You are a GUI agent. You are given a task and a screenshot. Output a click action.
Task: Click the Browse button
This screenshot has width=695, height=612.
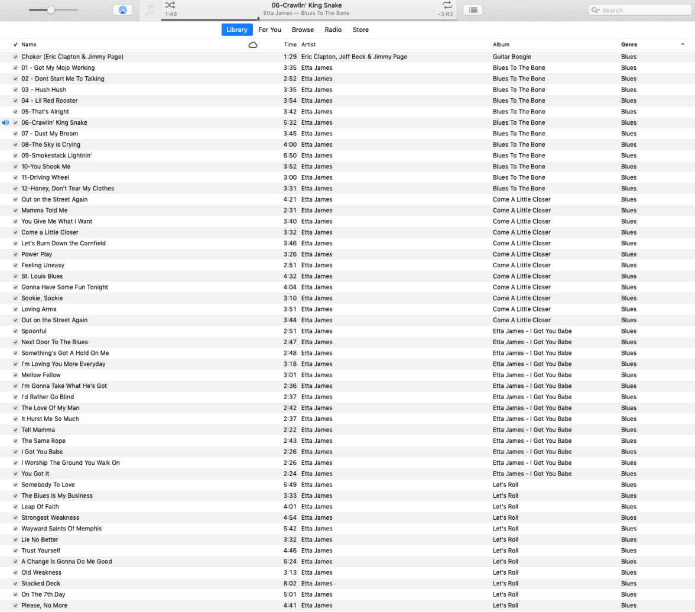(302, 30)
